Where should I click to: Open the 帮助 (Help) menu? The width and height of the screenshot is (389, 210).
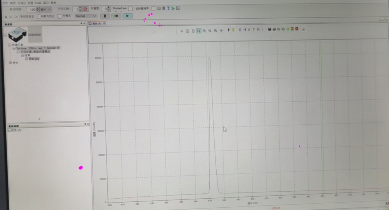pos(53,3)
